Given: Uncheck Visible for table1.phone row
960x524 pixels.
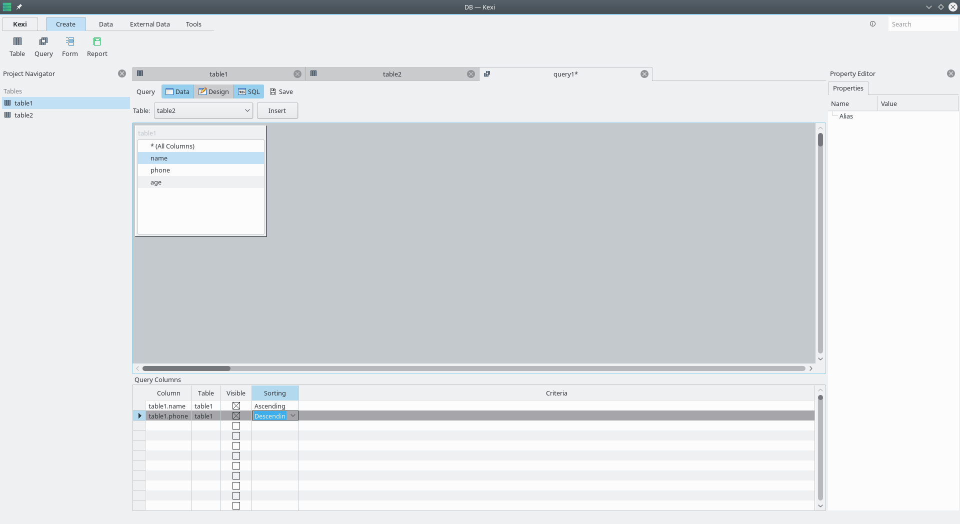Looking at the screenshot, I should [236, 416].
